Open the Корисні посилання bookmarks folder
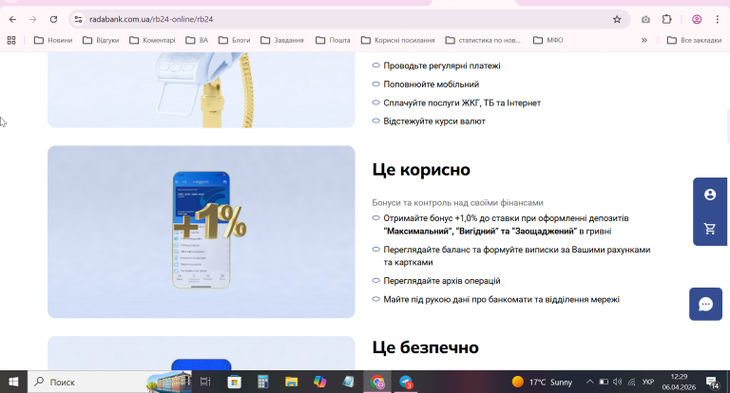The width and height of the screenshot is (730, 393). point(398,41)
